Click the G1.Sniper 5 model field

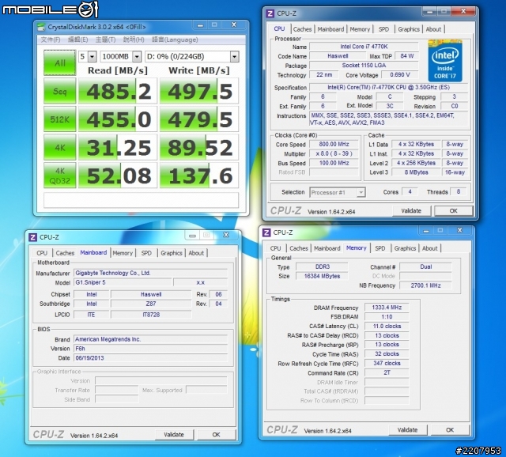pos(123,282)
